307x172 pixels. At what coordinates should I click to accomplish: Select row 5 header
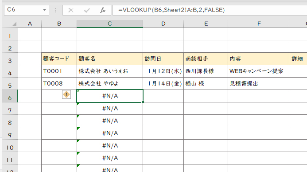click(10, 84)
